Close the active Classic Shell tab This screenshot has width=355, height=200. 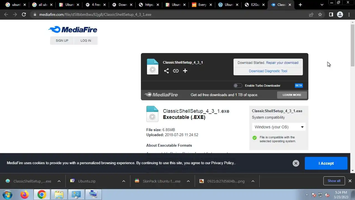click(290, 5)
